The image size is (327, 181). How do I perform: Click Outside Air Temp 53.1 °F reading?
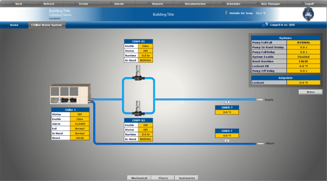point(261,13)
